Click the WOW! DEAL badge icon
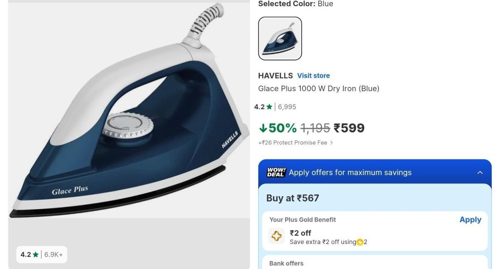 276,172
